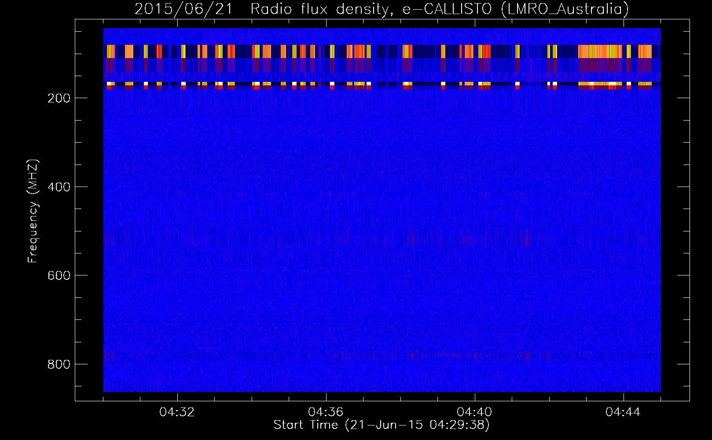Image resolution: width=712 pixels, height=440 pixels.
Task: Click the 04:32 time tick label
Action: 177,412
